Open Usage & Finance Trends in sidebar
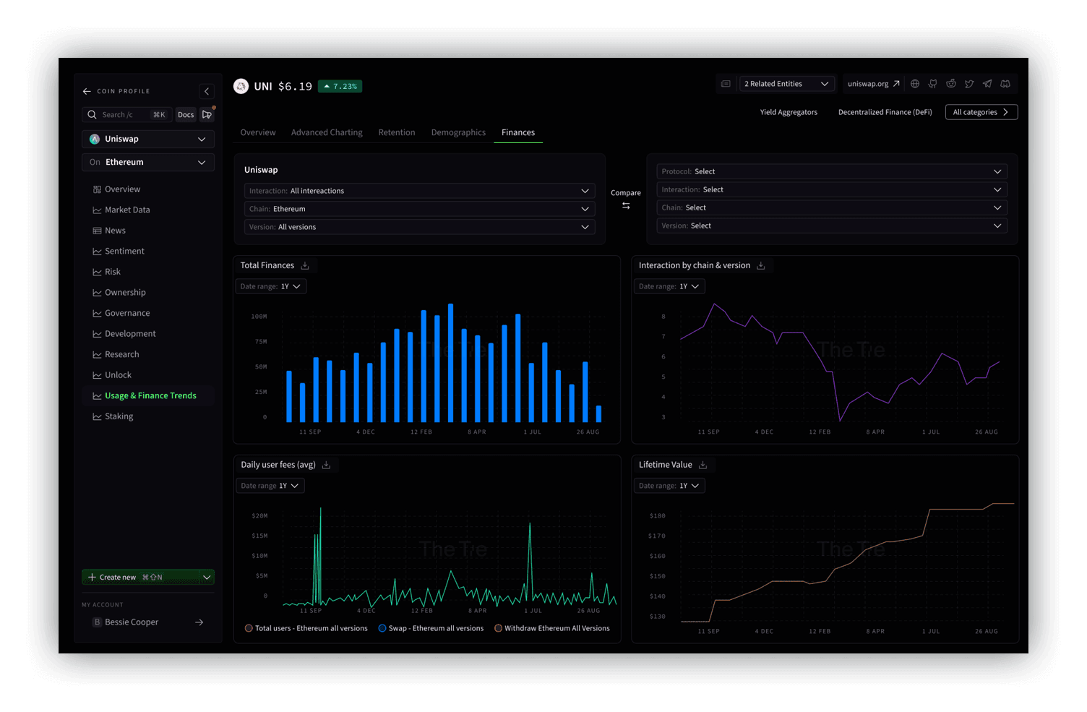 pyautogui.click(x=148, y=396)
